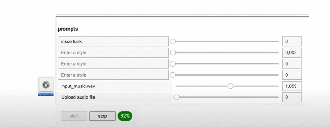This screenshot has height=127, width=330.
Task: Click the Upload audio file weight value box
Action: pos(292,97)
